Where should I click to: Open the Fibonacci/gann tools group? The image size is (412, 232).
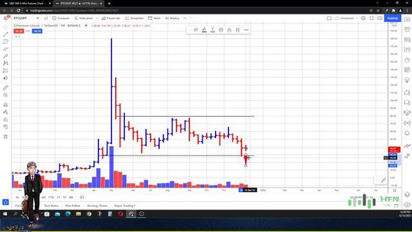click(6, 41)
